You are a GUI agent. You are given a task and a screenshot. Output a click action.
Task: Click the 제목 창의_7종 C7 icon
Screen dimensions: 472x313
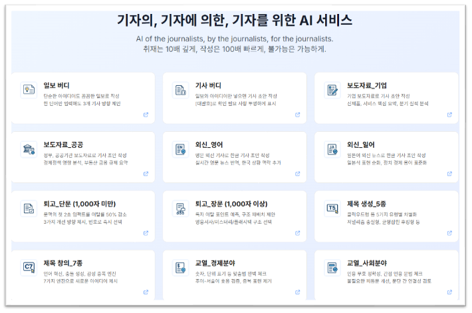click(29, 268)
